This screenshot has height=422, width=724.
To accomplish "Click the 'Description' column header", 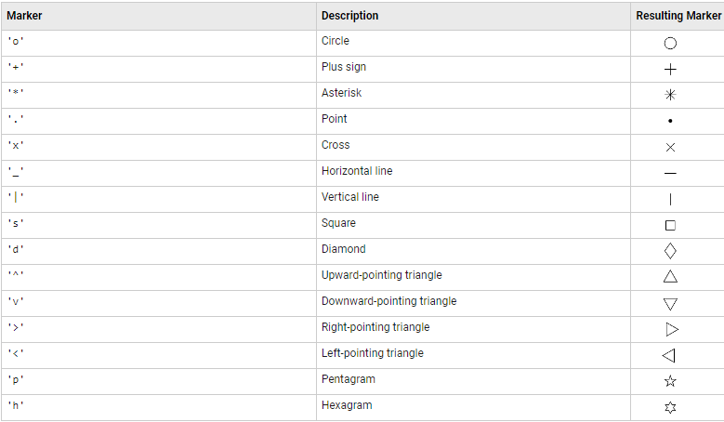I will click(349, 16).
